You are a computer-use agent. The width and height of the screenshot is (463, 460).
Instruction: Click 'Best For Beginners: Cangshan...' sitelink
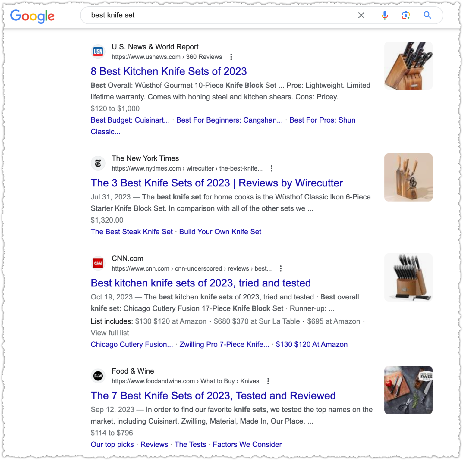(x=229, y=120)
